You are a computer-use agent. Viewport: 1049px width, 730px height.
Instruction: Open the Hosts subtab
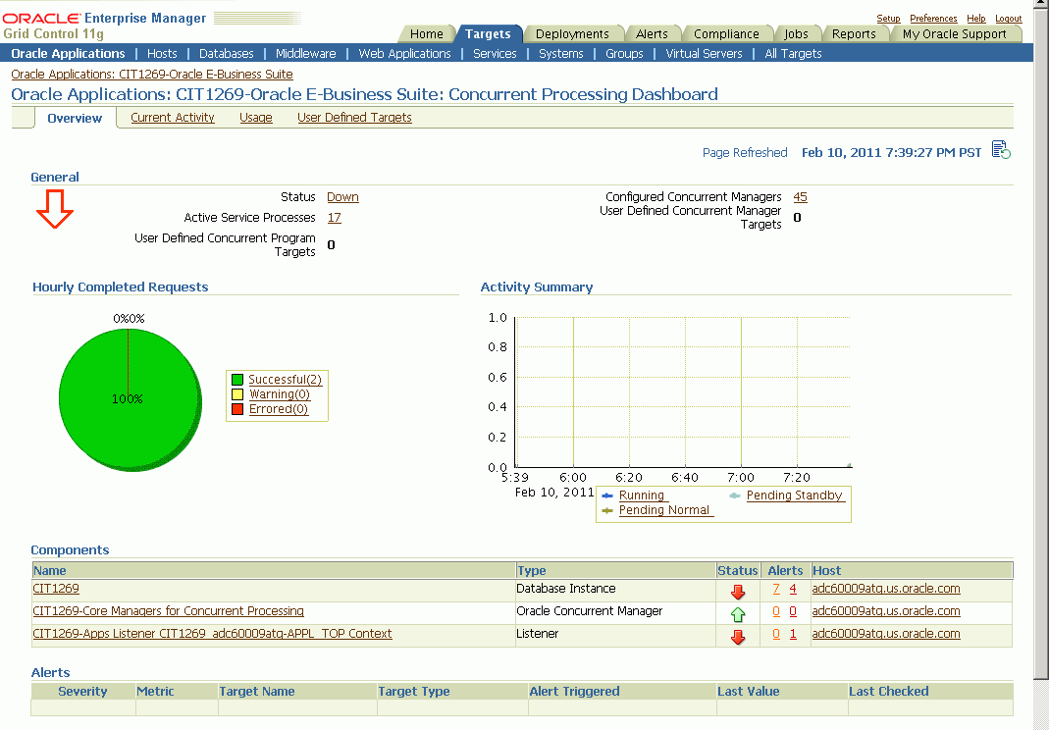[x=162, y=54]
